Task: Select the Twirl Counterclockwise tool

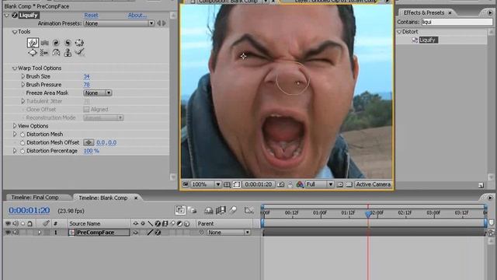Action: pos(68,43)
